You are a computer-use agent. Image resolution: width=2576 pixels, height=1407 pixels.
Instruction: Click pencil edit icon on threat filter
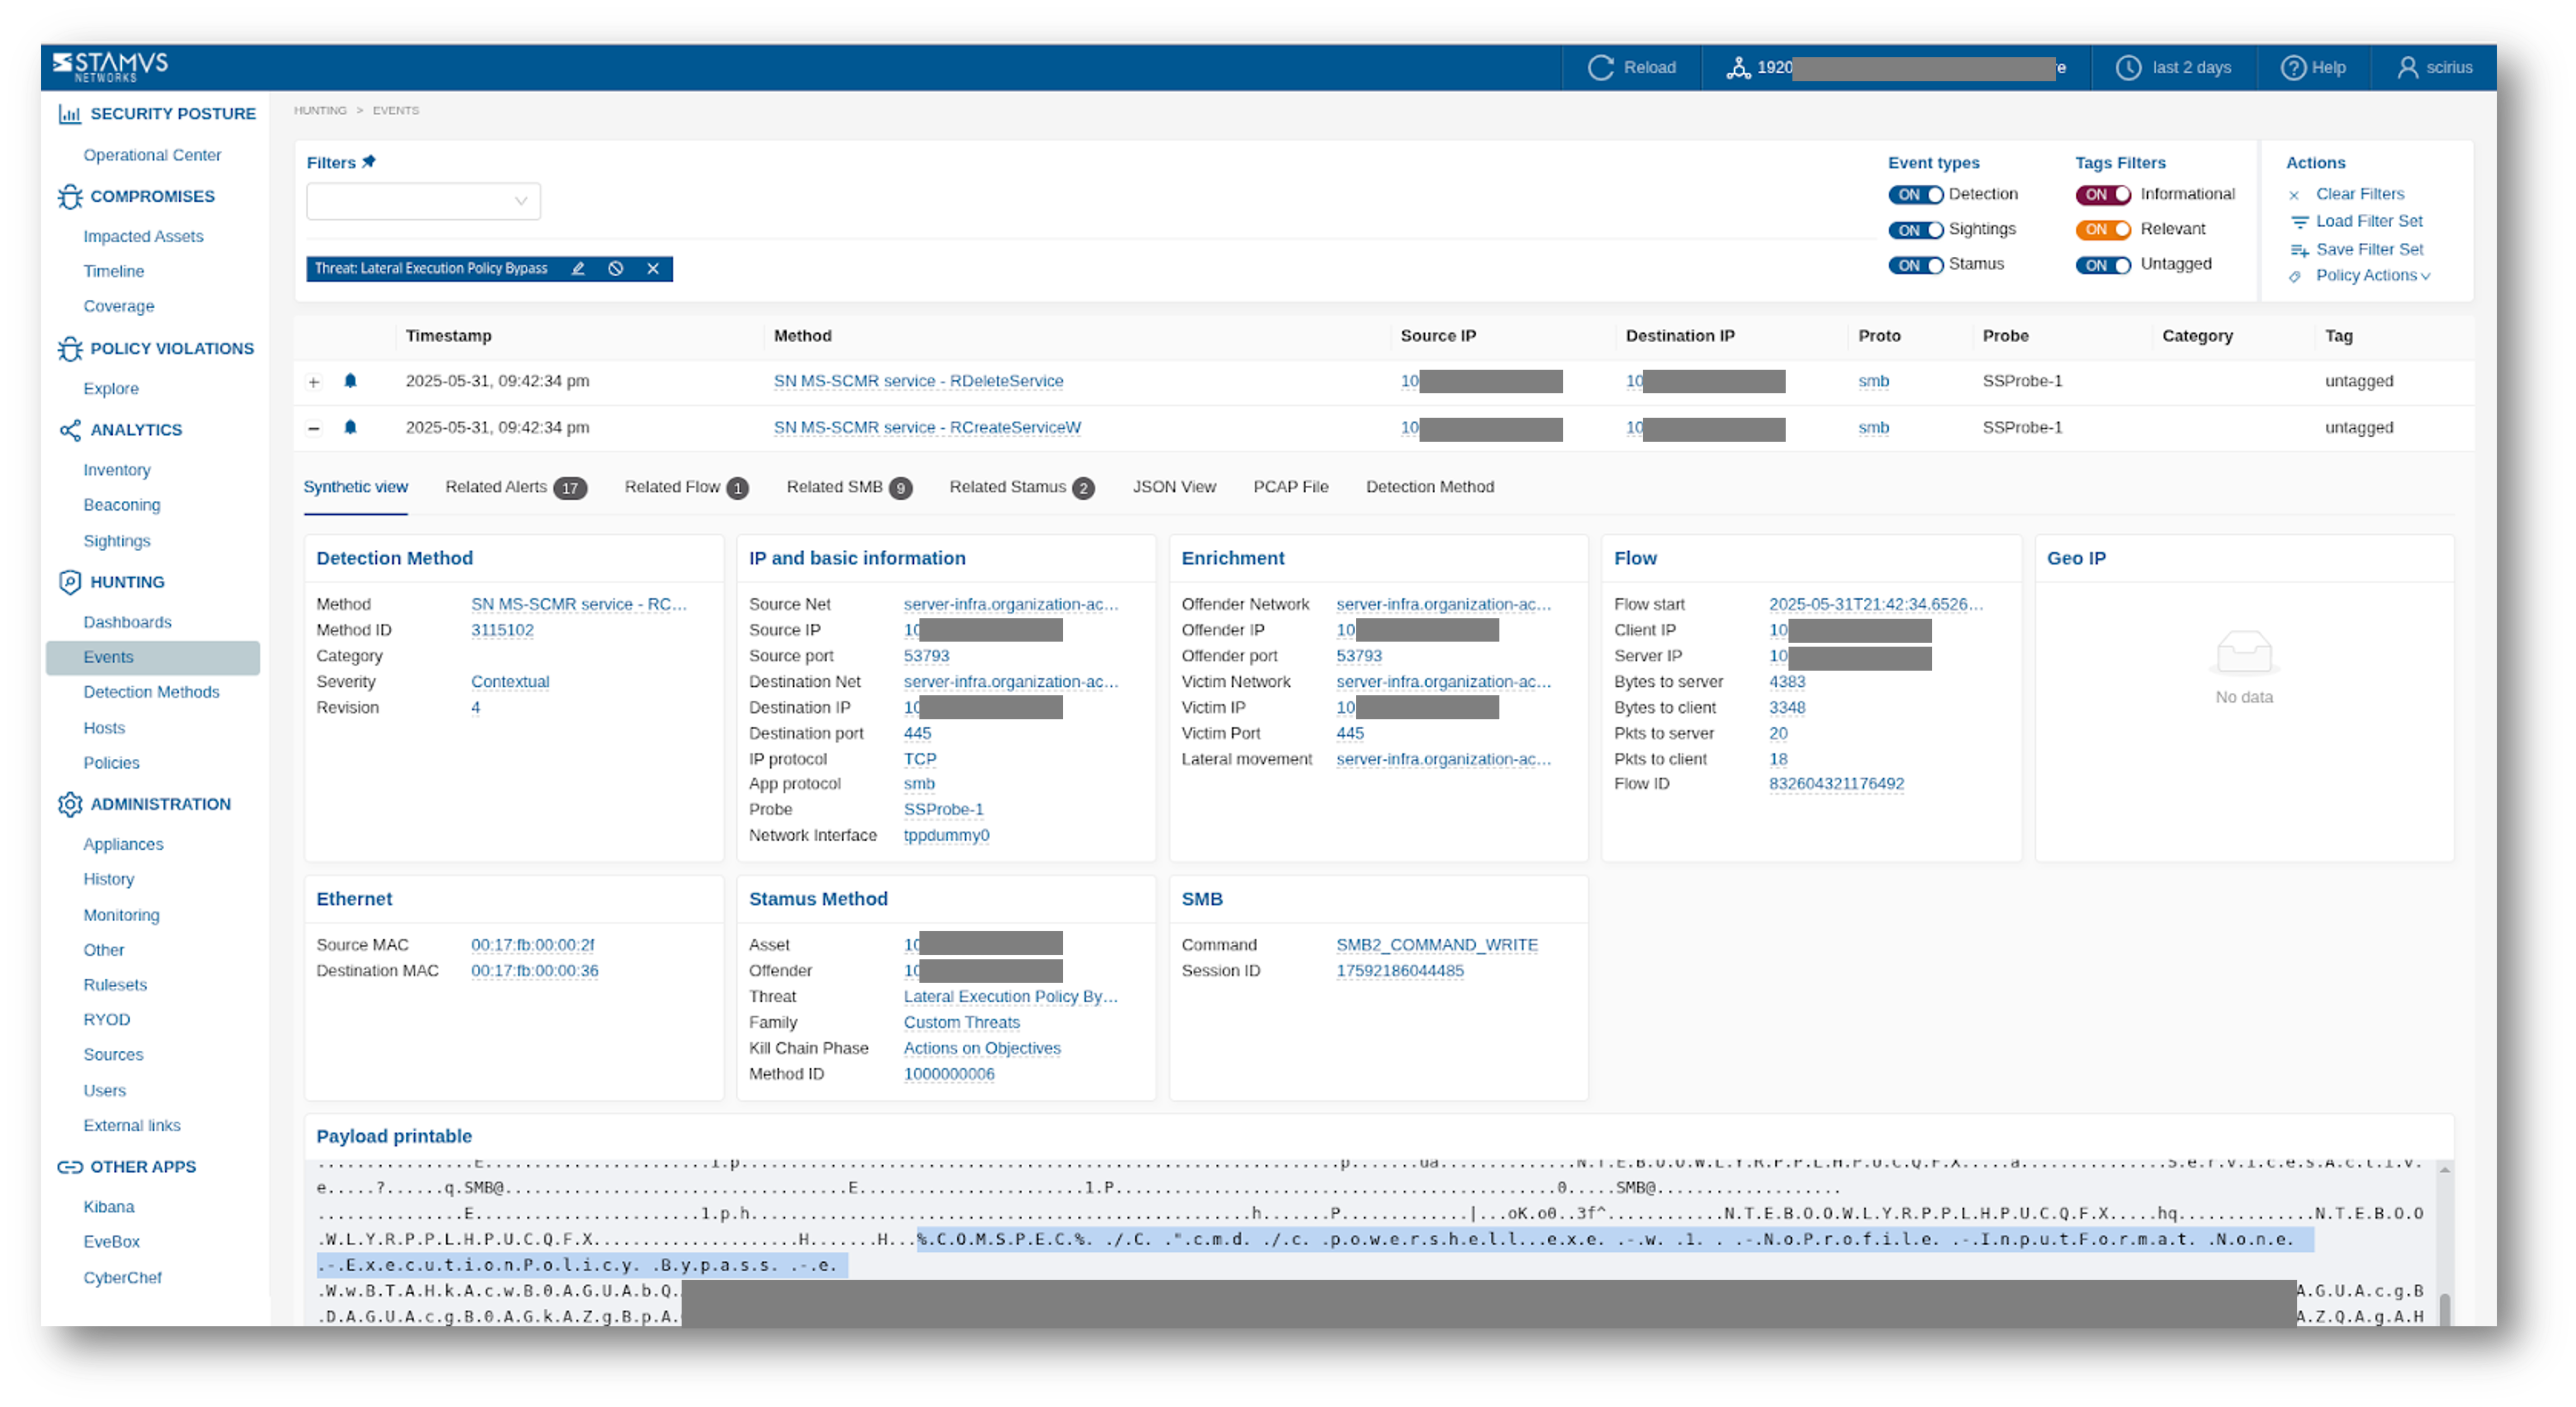(x=578, y=268)
